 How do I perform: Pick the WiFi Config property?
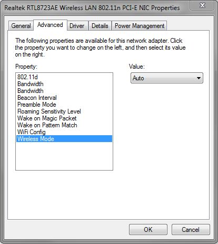point(64,132)
